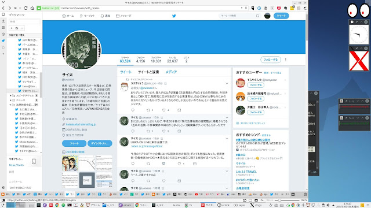Open the Twitter web panel icon in the side panel
This screenshot has width=371, height=208.
point(3,40)
